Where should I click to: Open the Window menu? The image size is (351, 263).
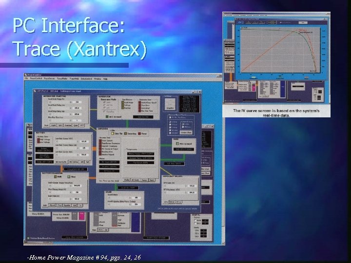pos(97,79)
